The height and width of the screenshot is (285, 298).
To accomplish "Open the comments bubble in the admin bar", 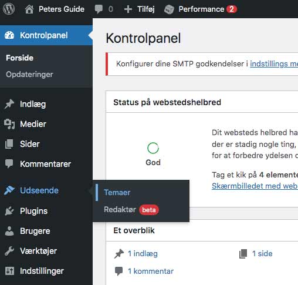I will (x=99, y=9).
